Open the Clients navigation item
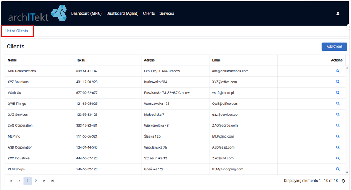Image resolution: width=351 pixels, height=190 pixels. coord(149,13)
